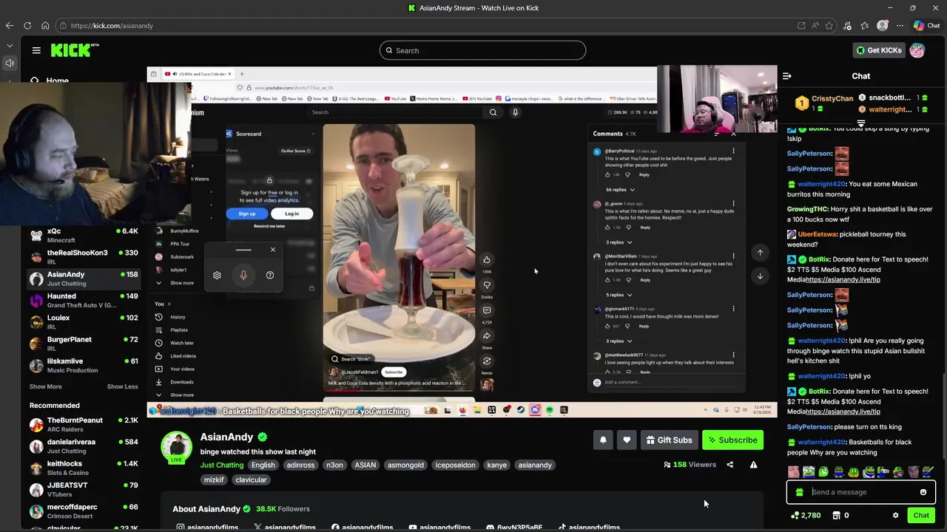This screenshot has height=532, width=947.
Task: Go back in the browser
Action: click(10, 25)
